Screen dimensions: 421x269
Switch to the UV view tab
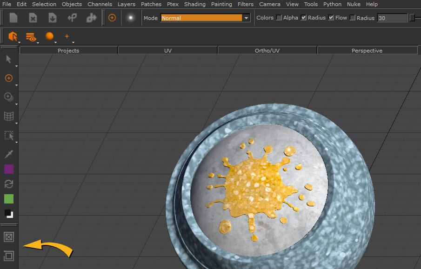pyautogui.click(x=168, y=51)
